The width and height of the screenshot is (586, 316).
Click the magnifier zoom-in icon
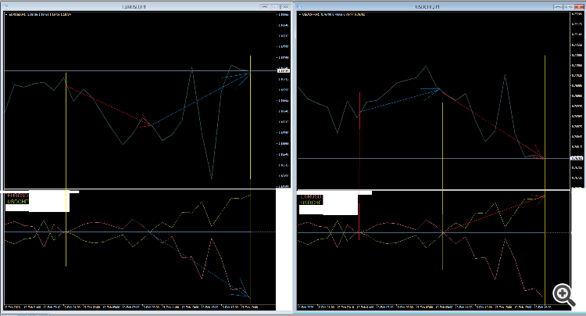[564, 295]
